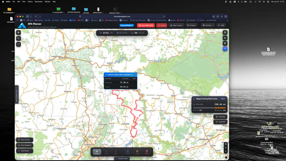Open the map filter sliders icon
Screen dimensions: 286x161
(225, 43)
